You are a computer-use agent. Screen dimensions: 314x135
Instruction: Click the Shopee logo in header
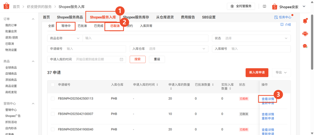tap(6, 6)
